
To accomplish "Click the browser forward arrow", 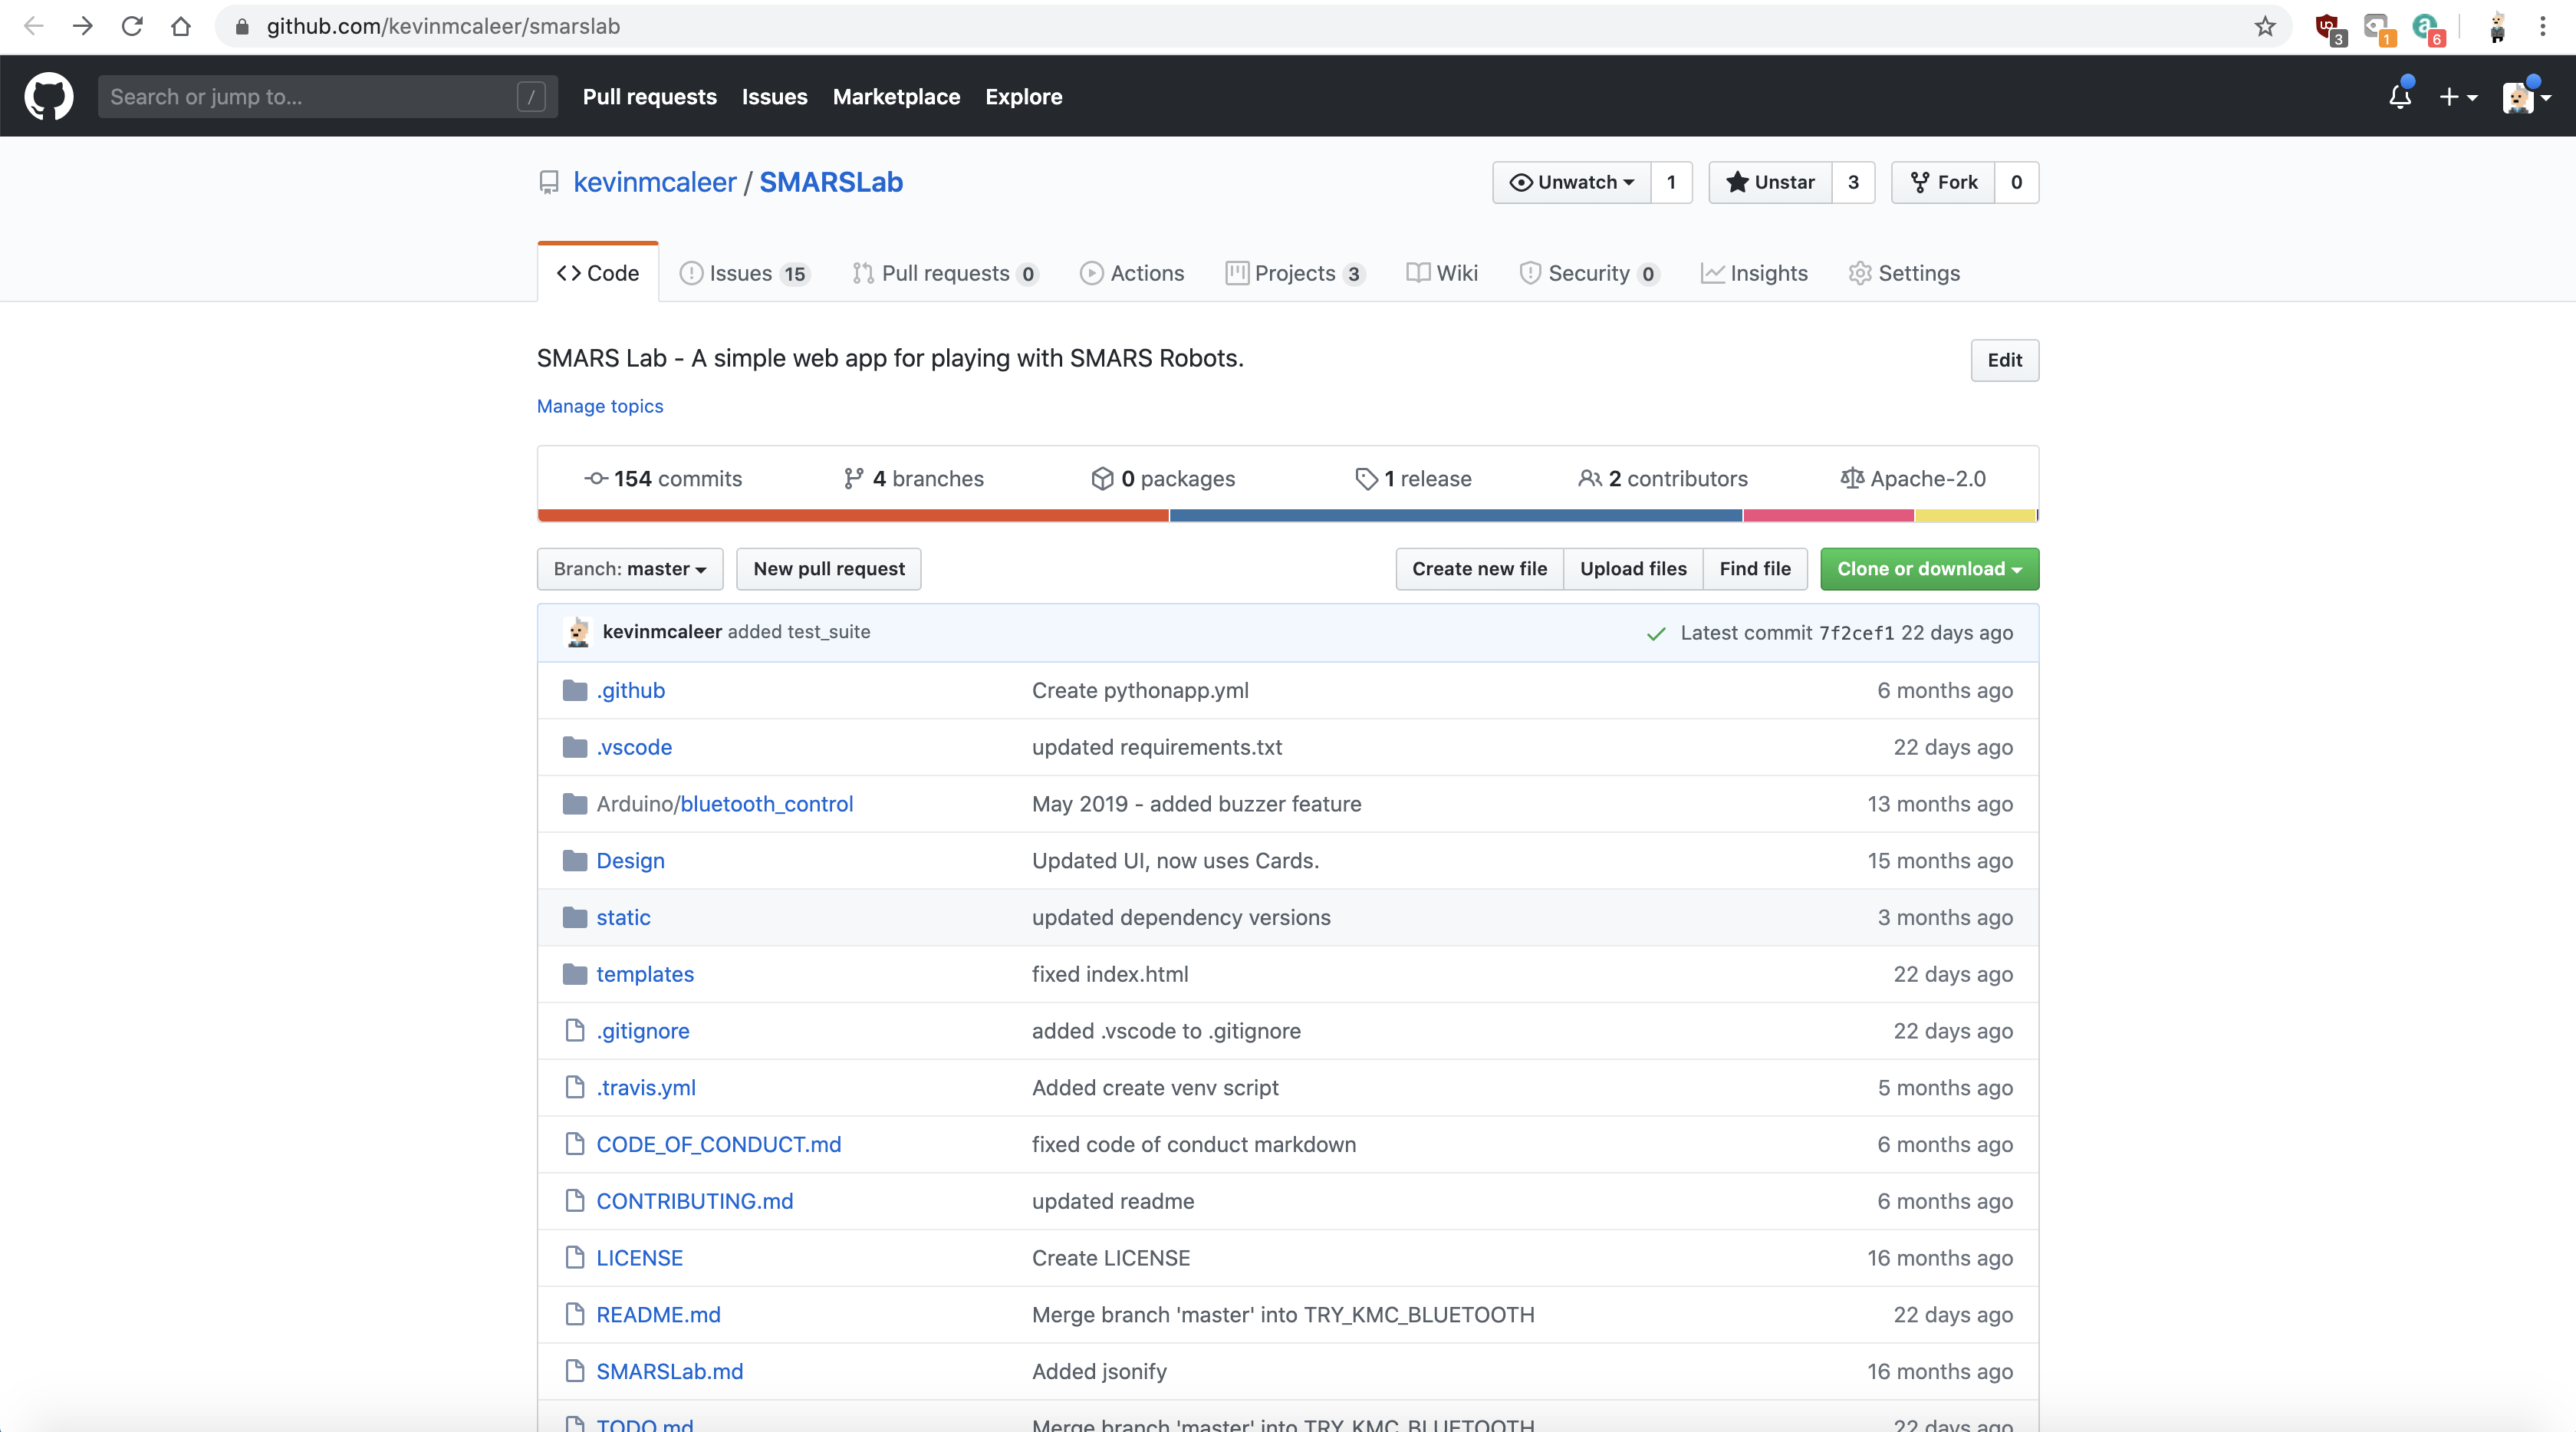I will (83, 26).
